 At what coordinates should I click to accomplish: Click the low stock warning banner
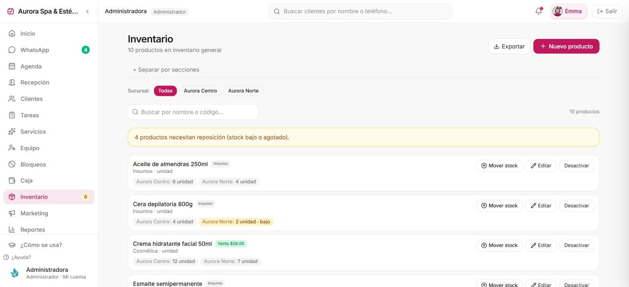(x=363, y=137)
